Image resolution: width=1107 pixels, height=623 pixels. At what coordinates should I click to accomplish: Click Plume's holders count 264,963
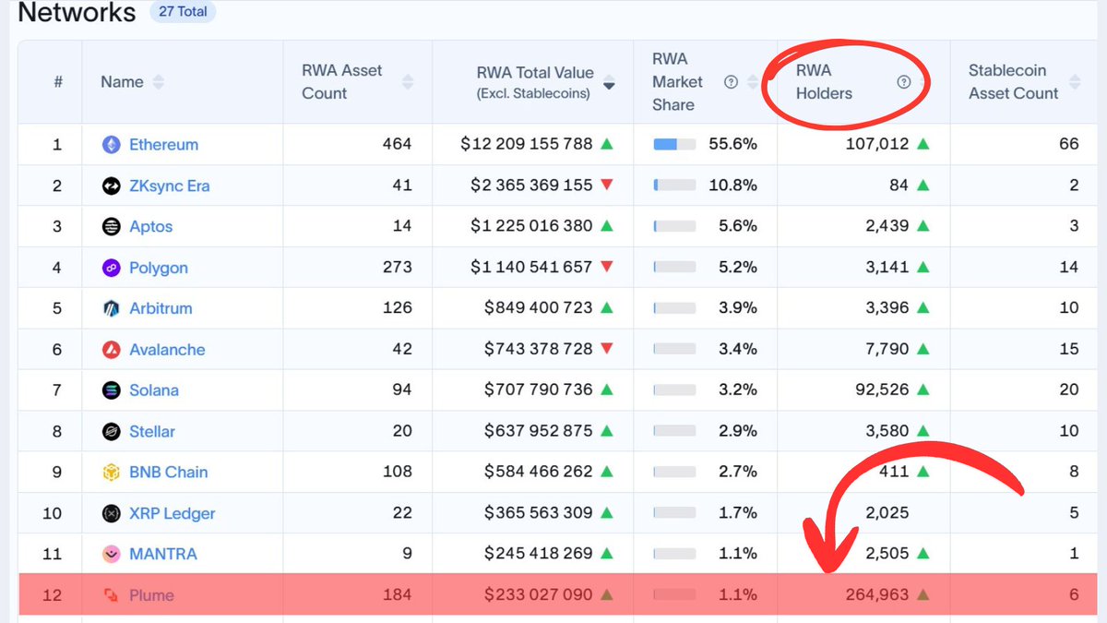[877, 595]
